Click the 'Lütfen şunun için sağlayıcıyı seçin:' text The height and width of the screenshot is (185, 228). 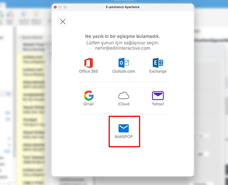(123, 43)
